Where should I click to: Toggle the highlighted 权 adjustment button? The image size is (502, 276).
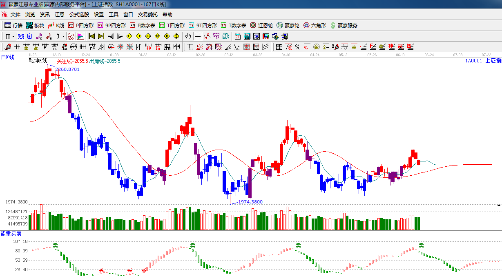[x=71, y=36]
